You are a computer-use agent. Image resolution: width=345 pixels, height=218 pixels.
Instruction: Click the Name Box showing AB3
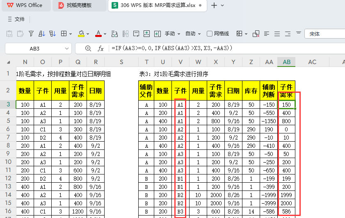pos(34,48)
